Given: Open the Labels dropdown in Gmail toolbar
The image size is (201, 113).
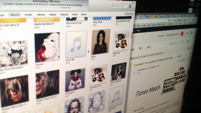Looking at the screenshot, I should (x=141, y=48).
